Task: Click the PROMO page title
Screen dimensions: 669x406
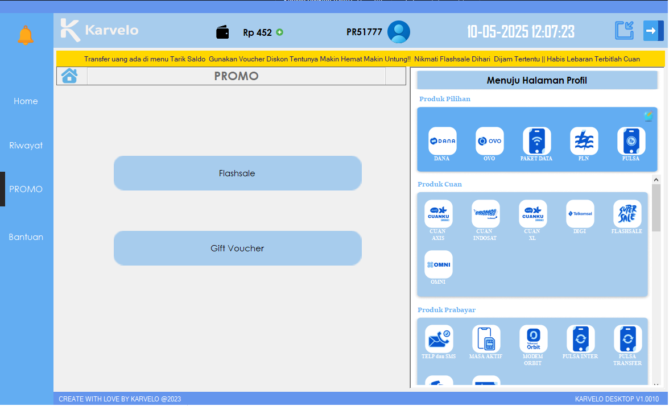Action: coord(237,76)
